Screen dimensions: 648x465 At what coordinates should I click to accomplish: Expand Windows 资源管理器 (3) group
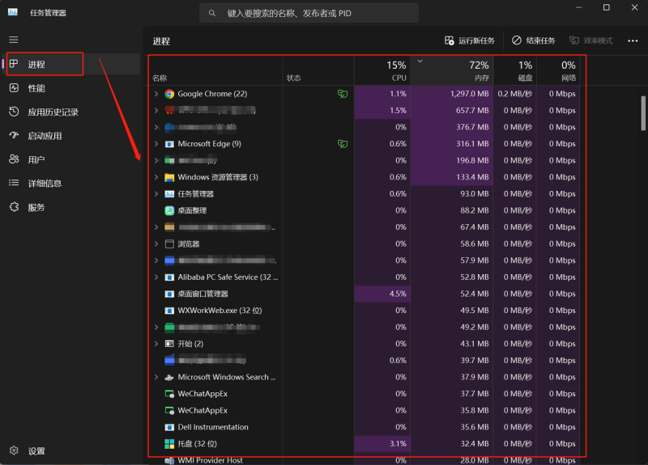(156, 177)
